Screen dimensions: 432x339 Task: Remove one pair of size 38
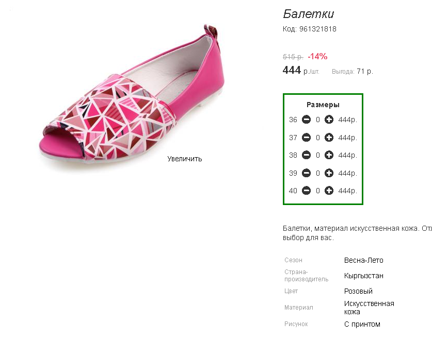[x=306, y=155]
